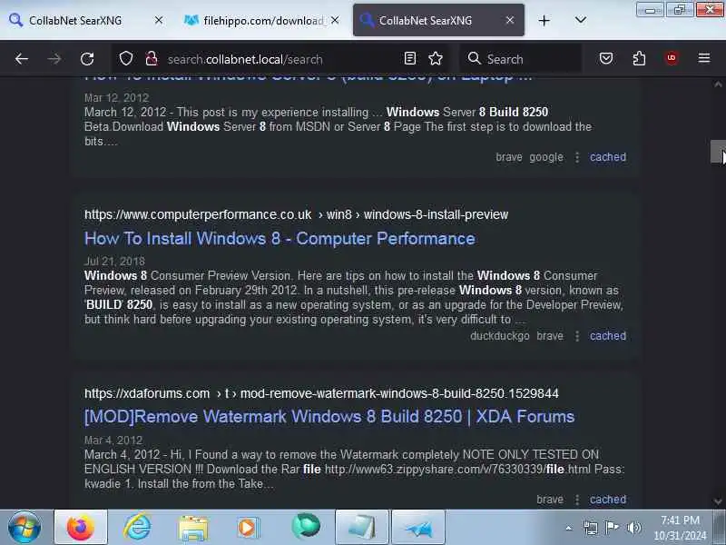Open extensions puzzle icon

(639, 58)
